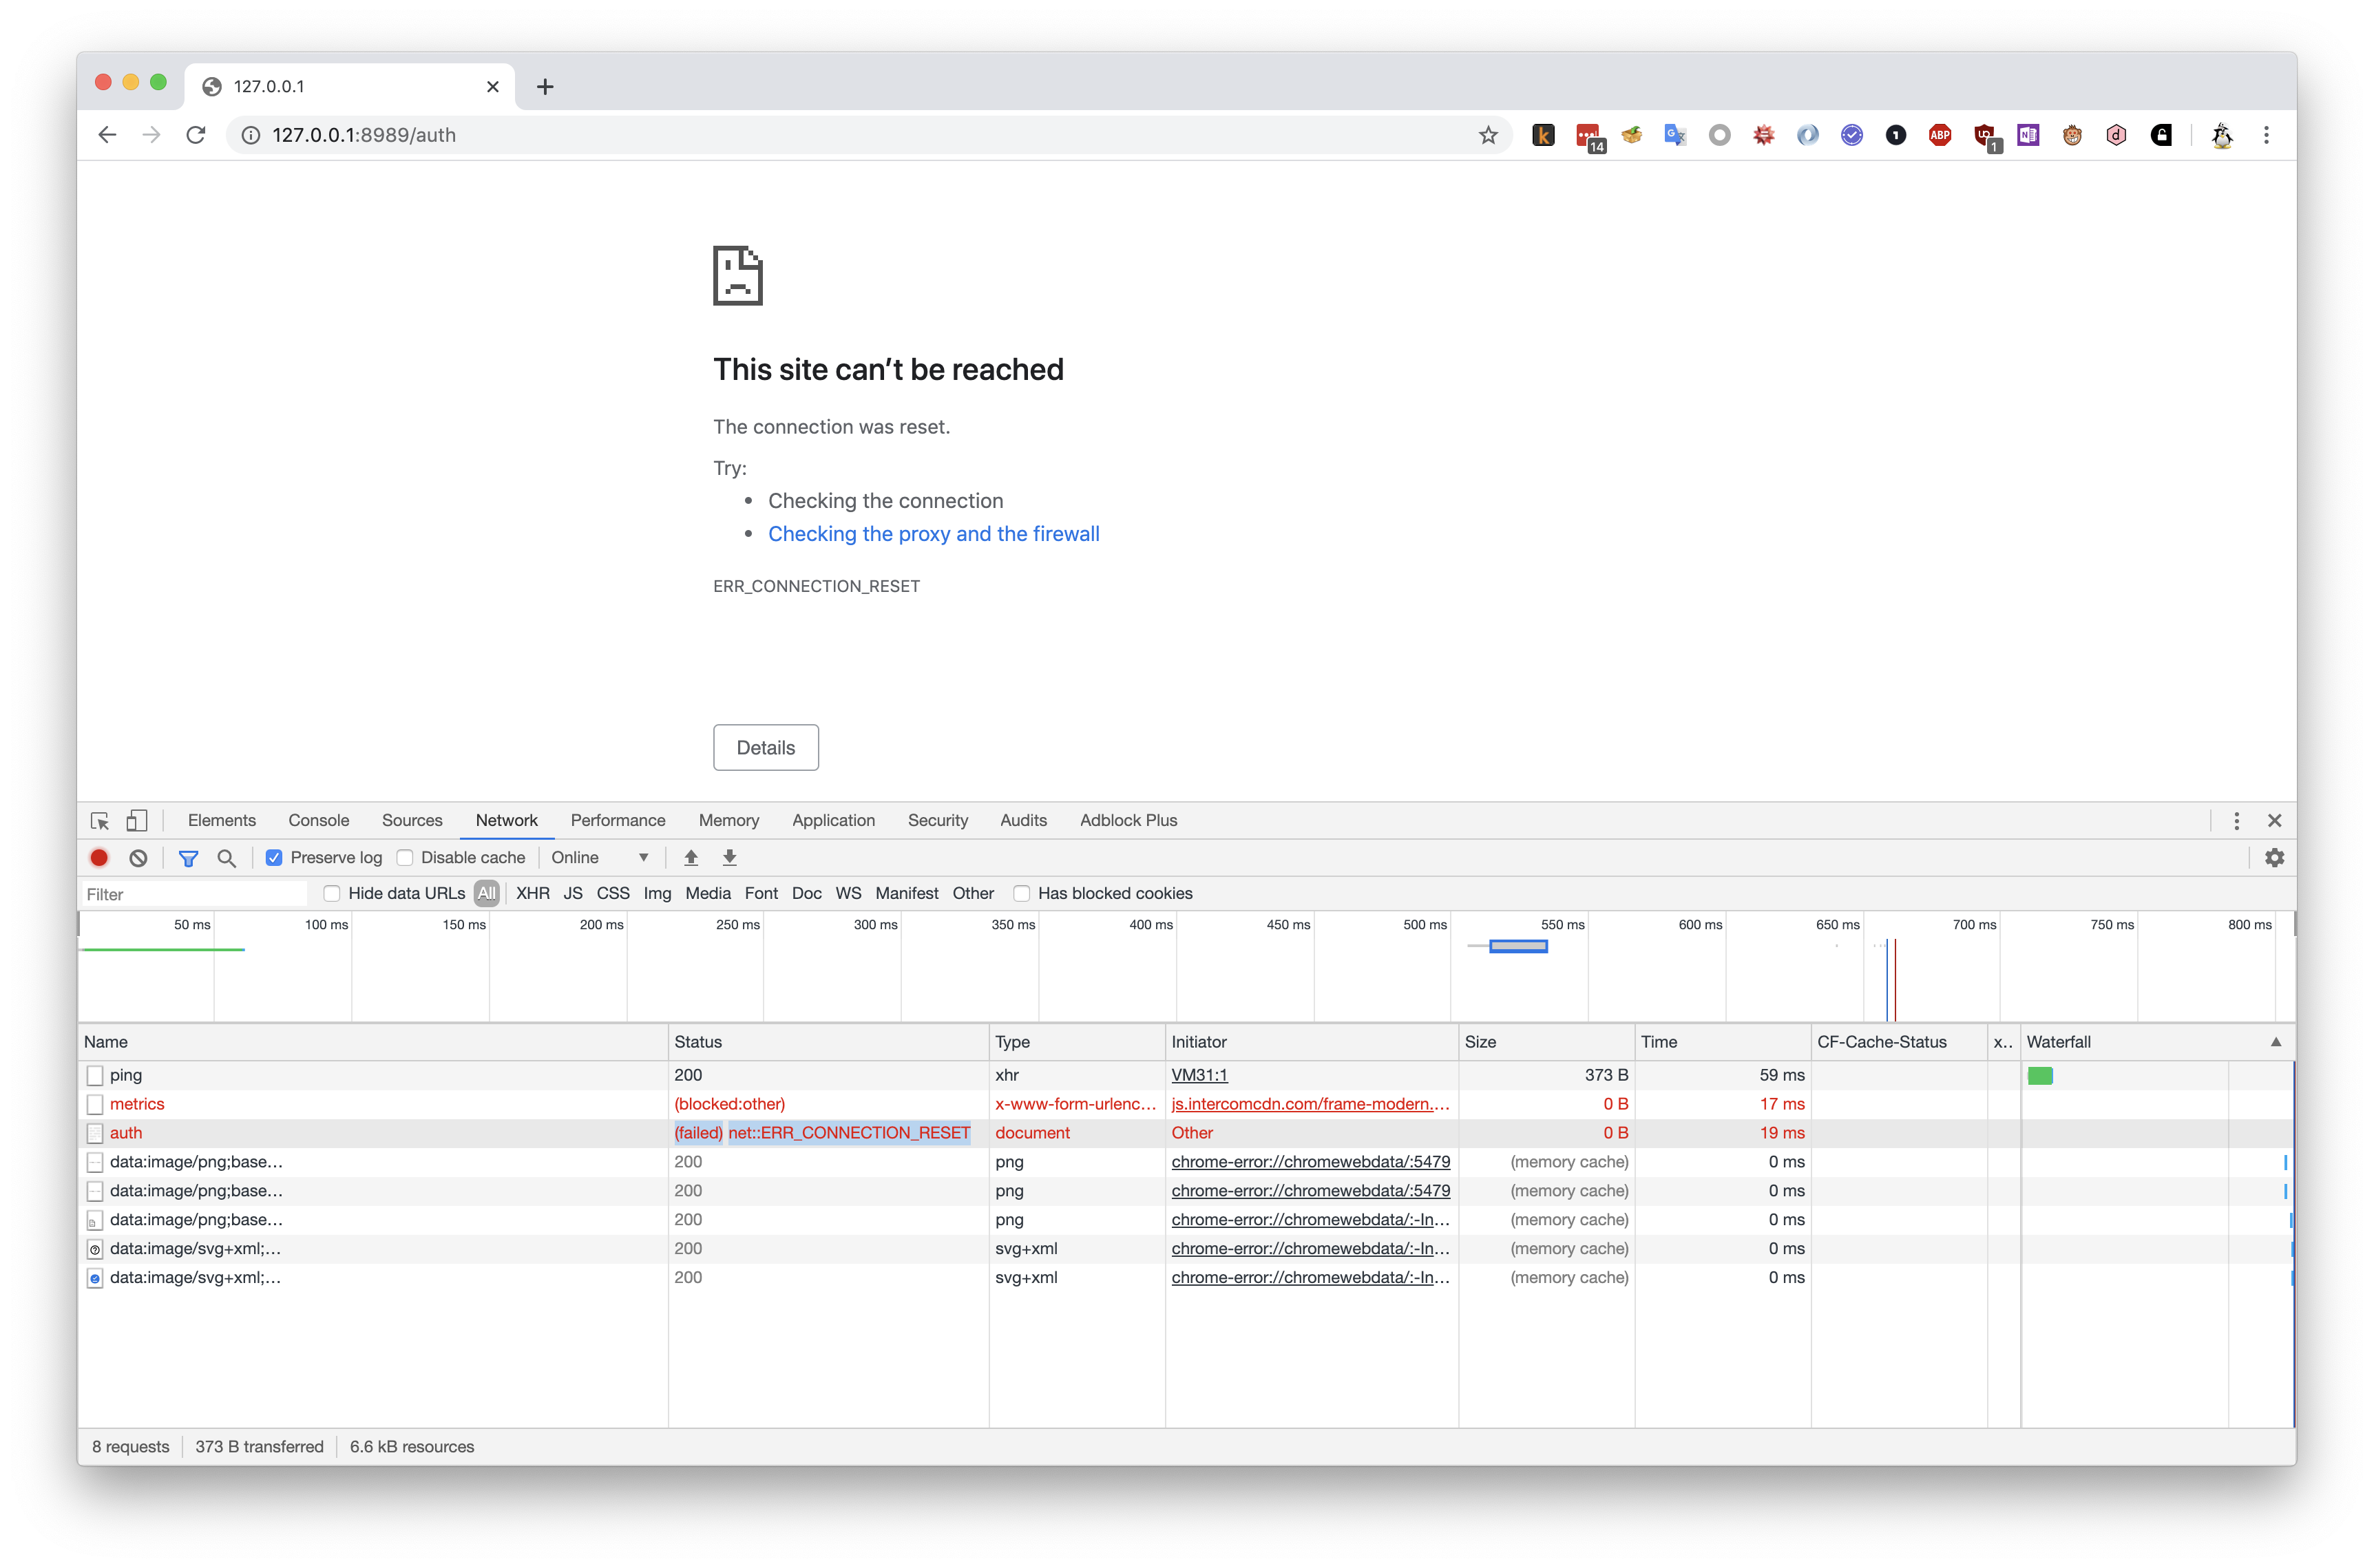Click the Import HAR upload arrow
Image resolution: width=2374 pixels, height=1568 pixels.
click(x=691, y=857)
